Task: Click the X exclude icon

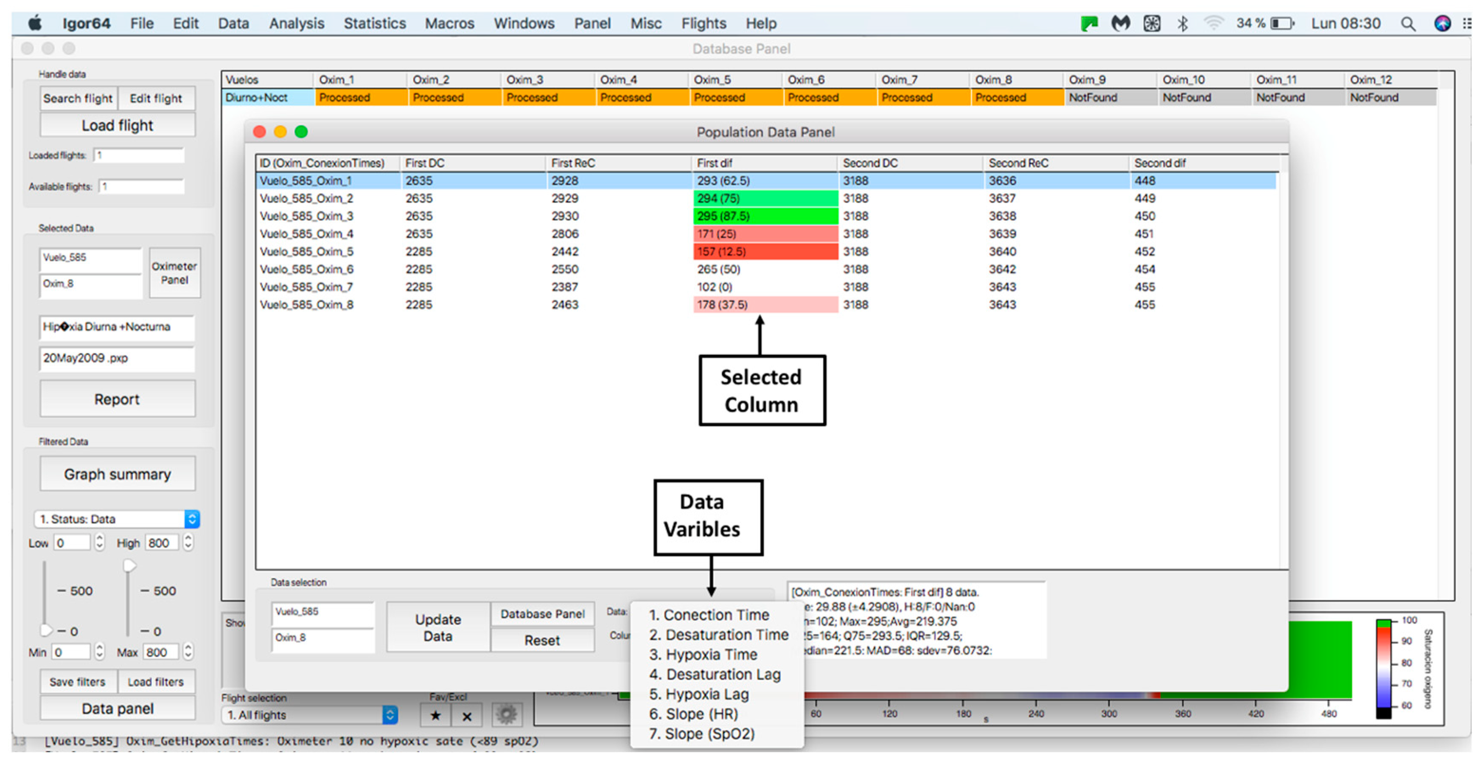Action: pos(467,716)
